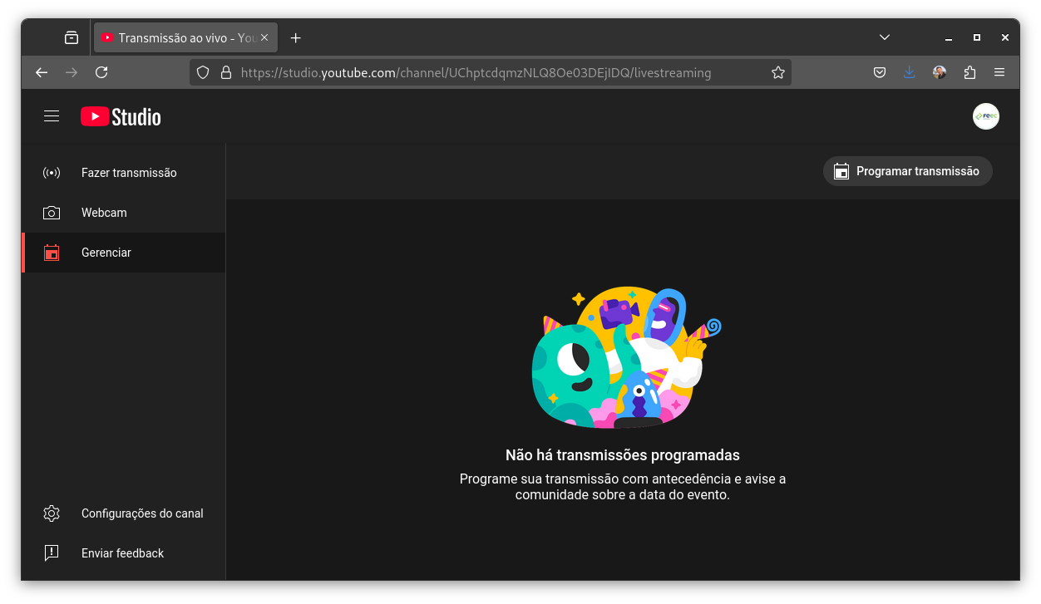Select the Fazer transmissão broadcast icon
This screenshot has height=604, width=1041.
click(52, 173)
